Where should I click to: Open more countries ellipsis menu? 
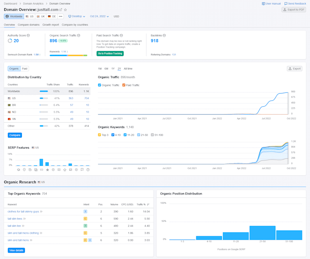61,16
